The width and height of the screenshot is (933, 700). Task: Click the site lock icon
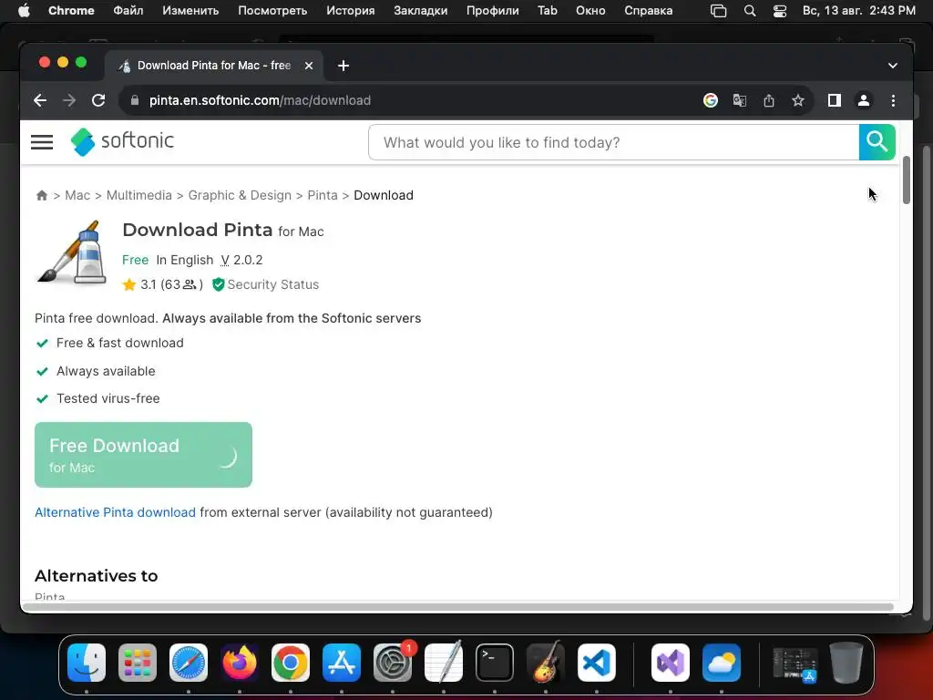[x=135, y=100]
